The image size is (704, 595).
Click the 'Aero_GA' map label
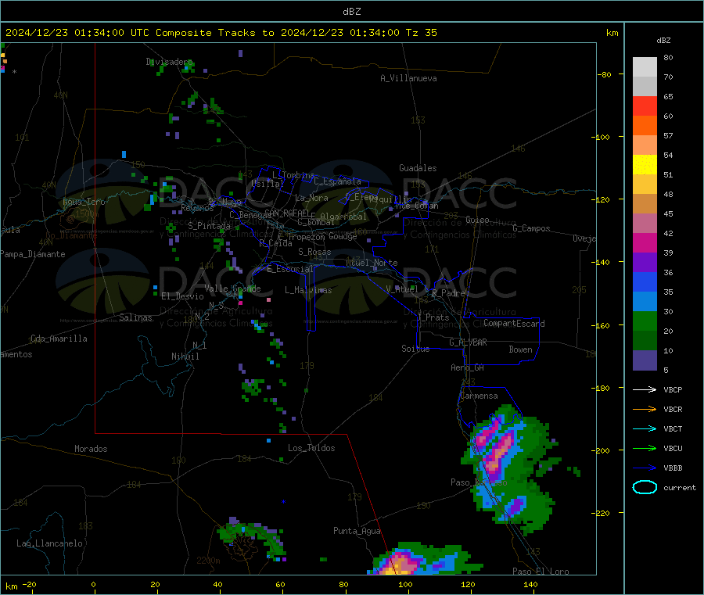coord(468,367)
